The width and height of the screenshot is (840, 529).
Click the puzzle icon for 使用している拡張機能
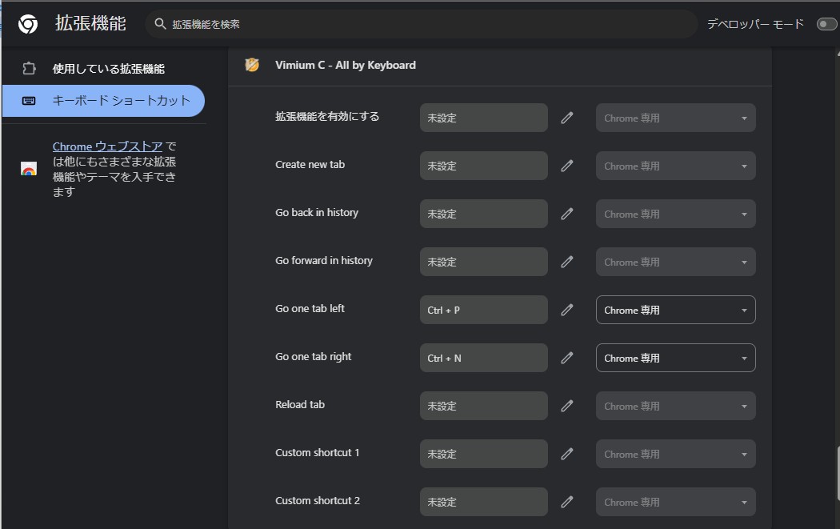(x=29, y=69)
